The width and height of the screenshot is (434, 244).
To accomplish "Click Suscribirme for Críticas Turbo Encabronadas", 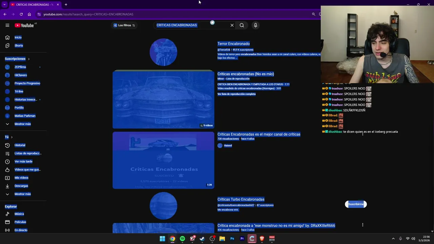I will pyautogui.click(x=356, y=204).
